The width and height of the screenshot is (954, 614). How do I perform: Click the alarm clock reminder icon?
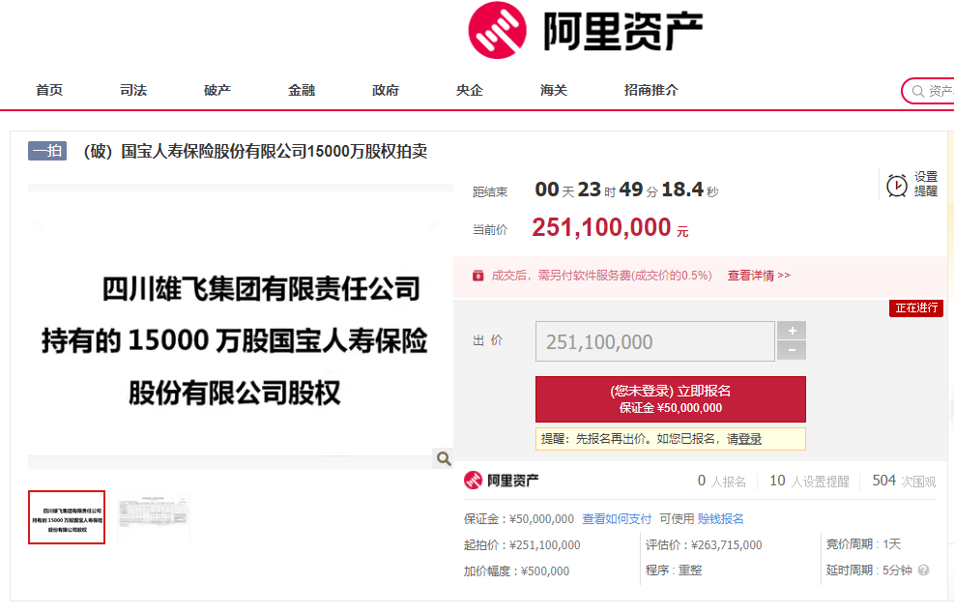[x=896, y=185]
